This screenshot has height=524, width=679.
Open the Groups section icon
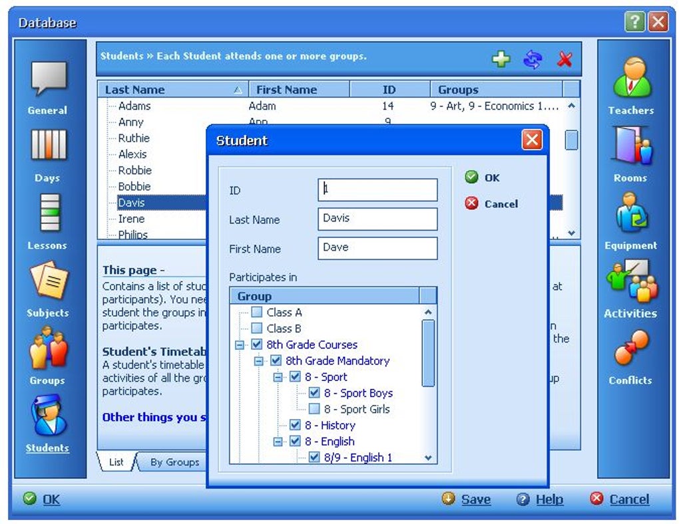(x=48, y=348)
